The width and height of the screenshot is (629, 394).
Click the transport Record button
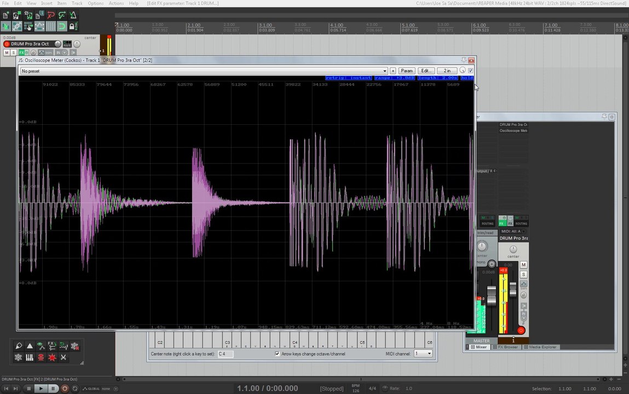click(x=65, y=389)
